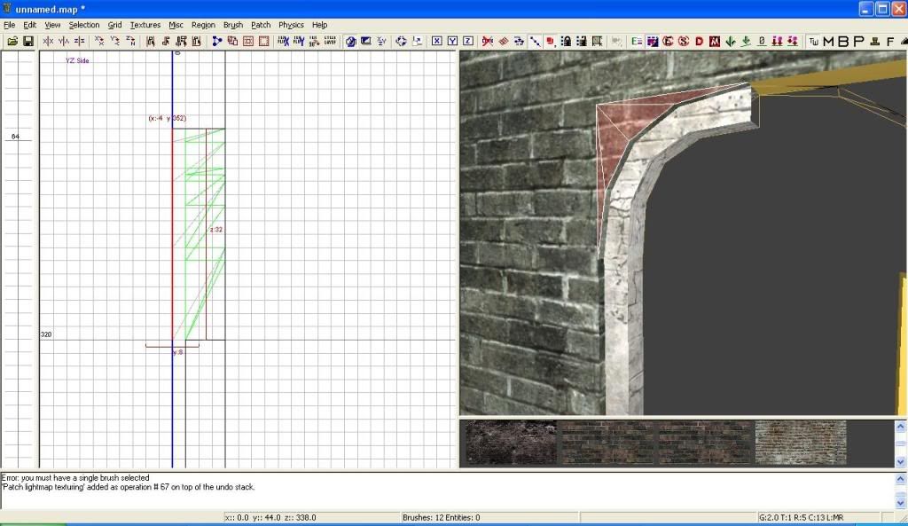Select the light red brick texture thumbnail

point(800,442)
